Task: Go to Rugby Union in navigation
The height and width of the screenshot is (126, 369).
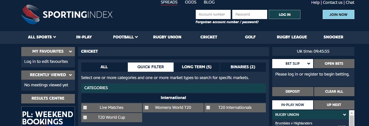Action: (167, 37)
